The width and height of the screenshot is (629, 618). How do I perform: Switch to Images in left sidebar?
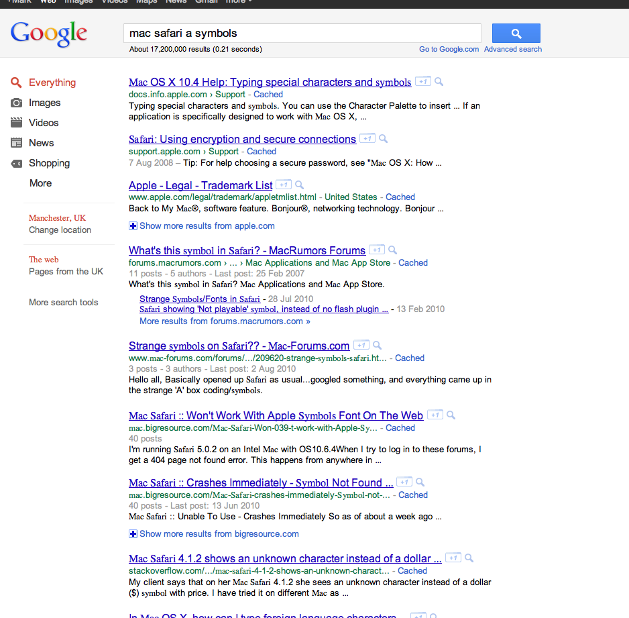(44, 103)
